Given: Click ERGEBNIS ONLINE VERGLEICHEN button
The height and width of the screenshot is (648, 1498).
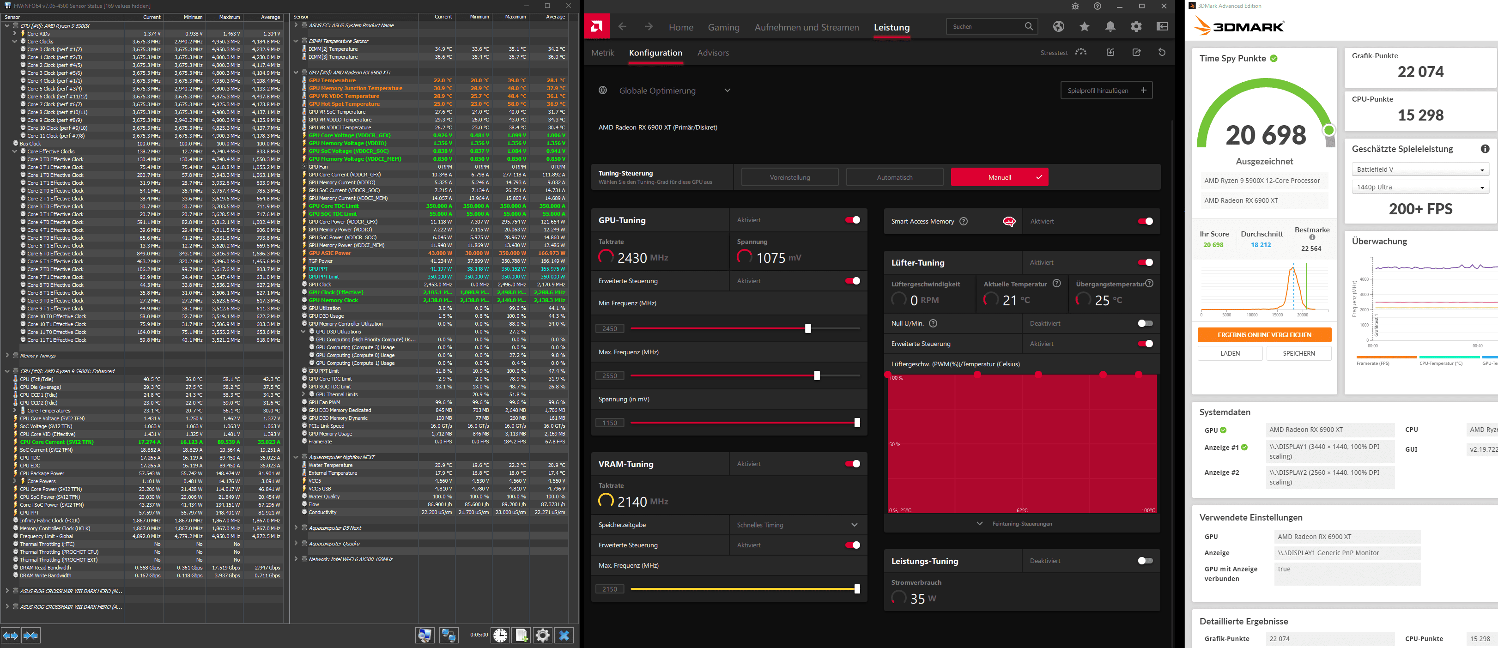Looking at the screenshot, I should (x=1264, y=335).
